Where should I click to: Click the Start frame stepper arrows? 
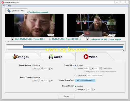[12, 39]
